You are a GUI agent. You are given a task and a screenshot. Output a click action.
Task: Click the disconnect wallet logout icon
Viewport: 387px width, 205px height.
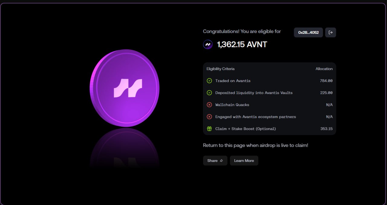(x=330, y=33)
